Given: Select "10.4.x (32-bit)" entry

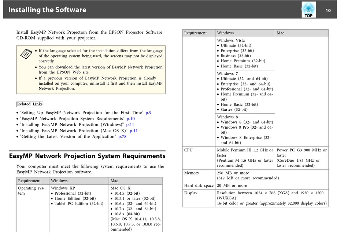Looking at the screenshot, I should tap(127, 193).
